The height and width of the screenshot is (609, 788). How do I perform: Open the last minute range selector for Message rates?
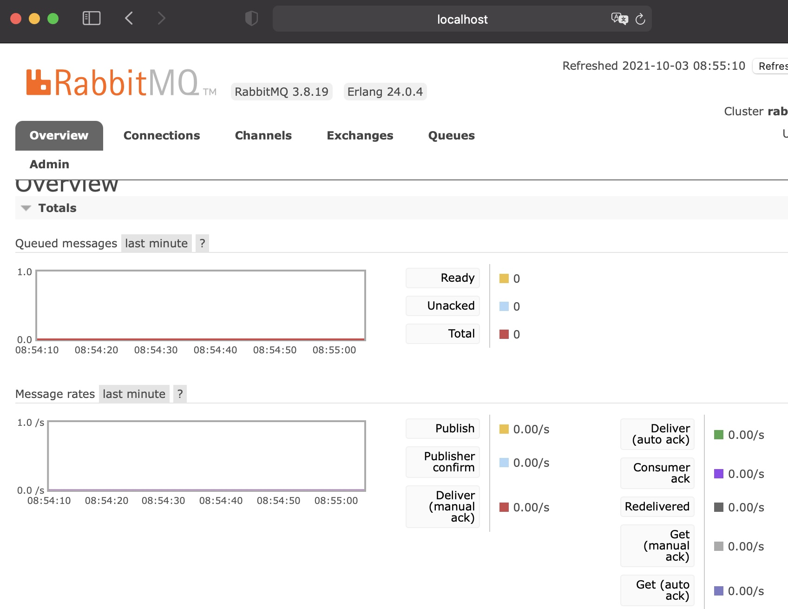click(133, 393)
